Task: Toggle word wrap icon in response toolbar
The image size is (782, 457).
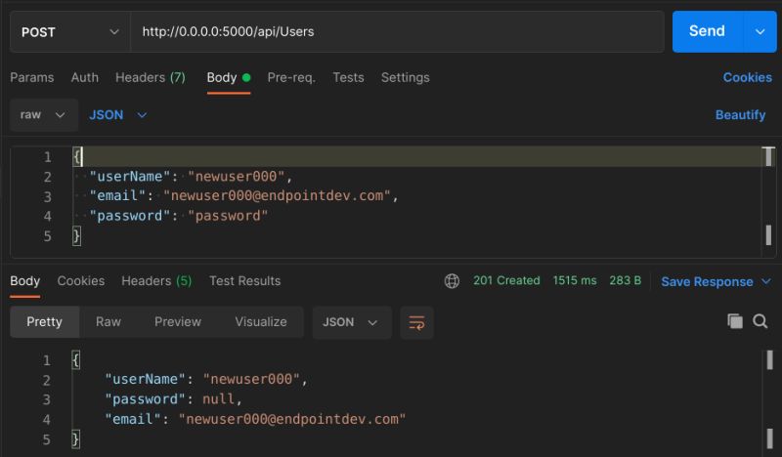Action: coord(416,322)
